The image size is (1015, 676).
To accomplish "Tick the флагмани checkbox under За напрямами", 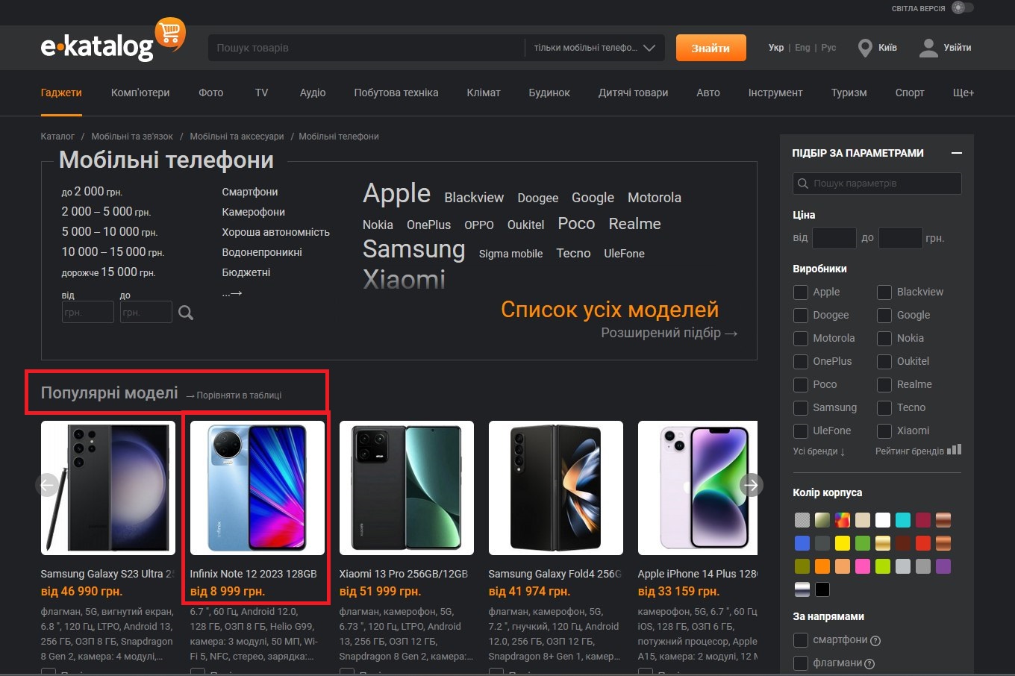I will point(800,663).
